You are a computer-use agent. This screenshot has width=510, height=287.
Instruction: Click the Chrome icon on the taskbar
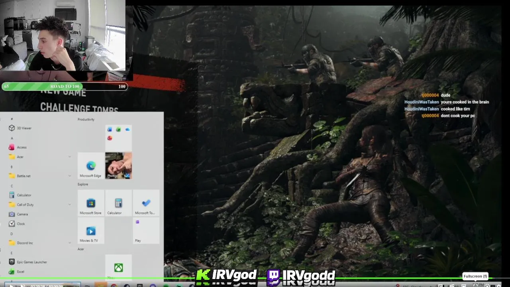pos(114,285)
